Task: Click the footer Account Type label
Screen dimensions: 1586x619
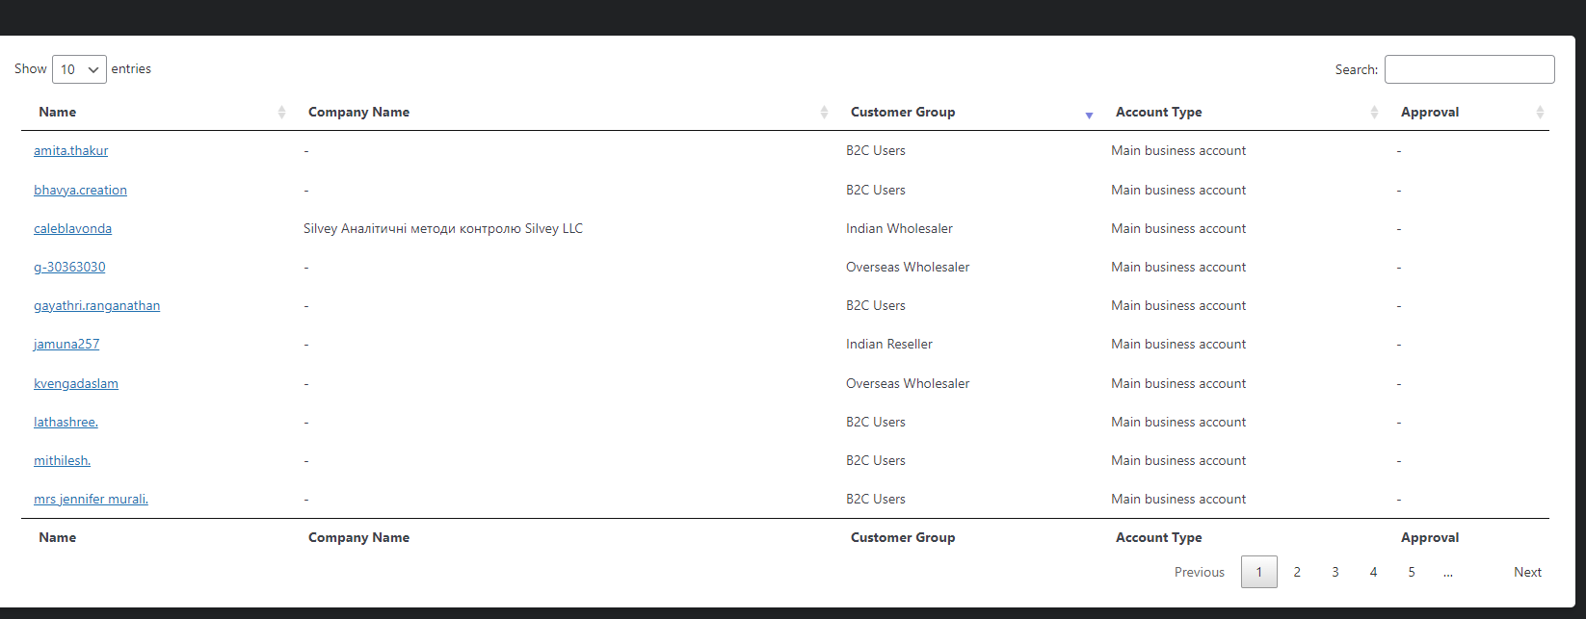Action: pos(1159,538)
